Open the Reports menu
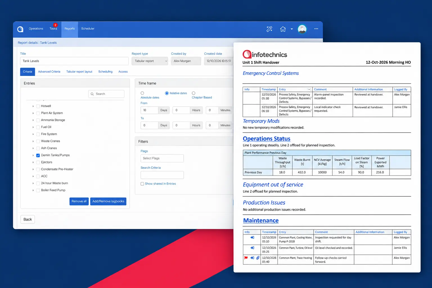432x288 pixels. tap(69, 29)
